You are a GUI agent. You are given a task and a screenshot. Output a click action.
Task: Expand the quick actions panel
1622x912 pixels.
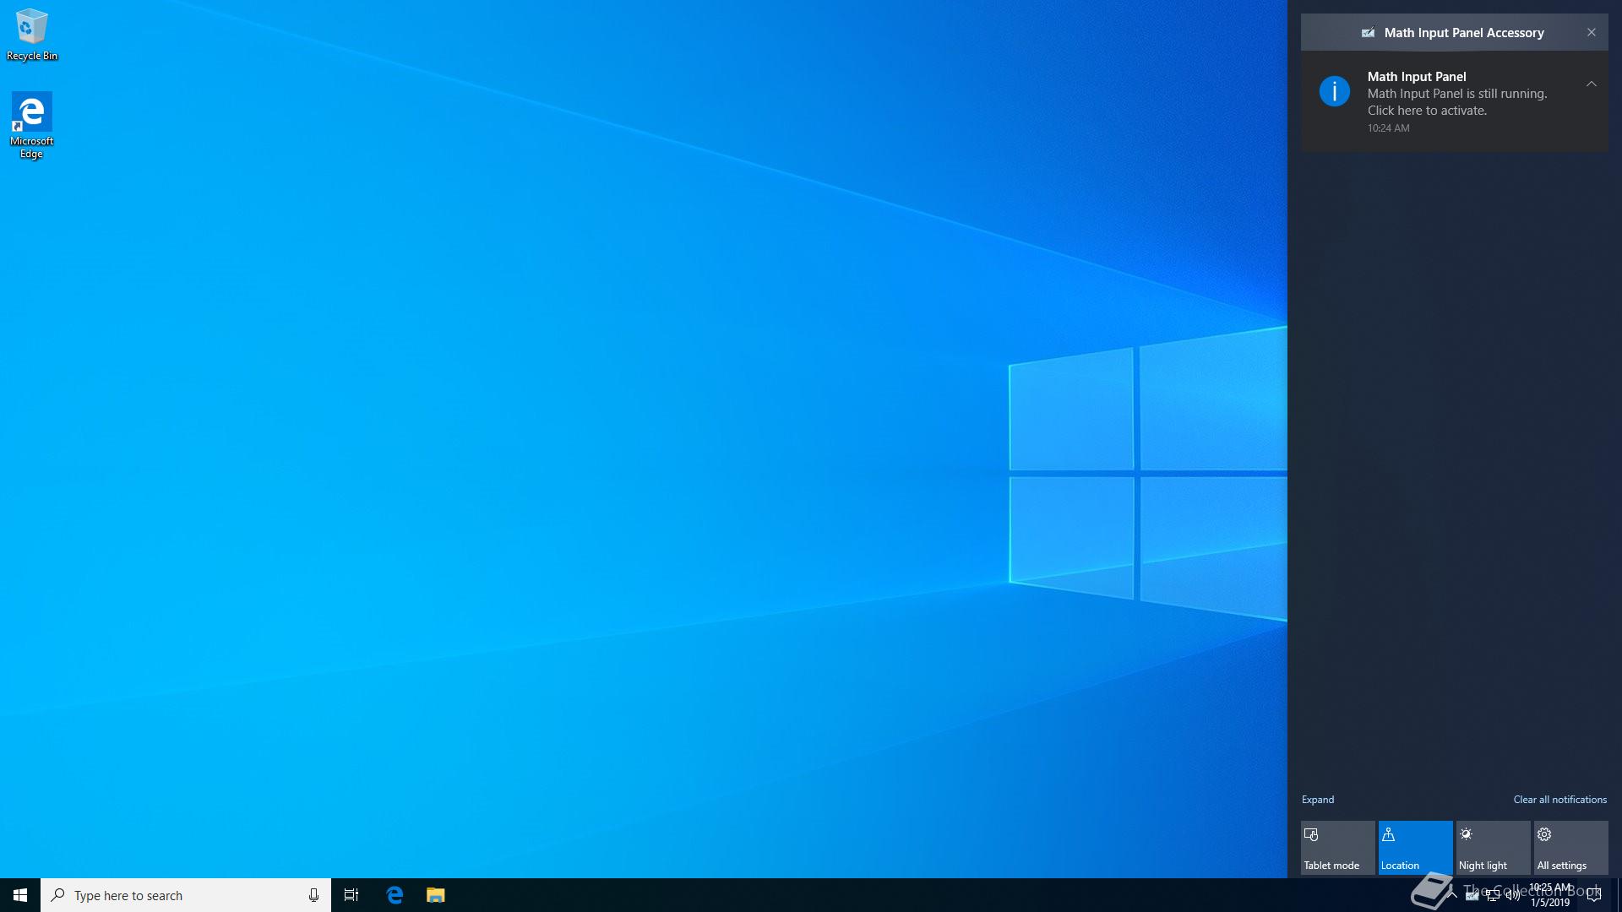click(x=1317, y=799)
